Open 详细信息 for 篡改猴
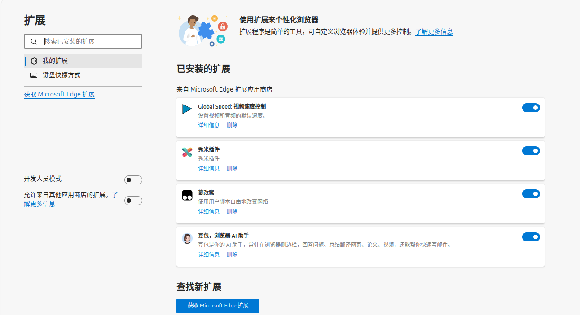 (x=209, y=211)
